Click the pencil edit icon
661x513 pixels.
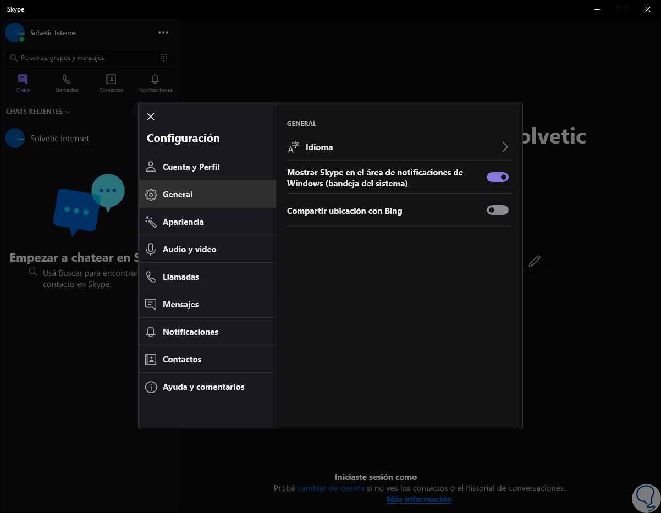(x=534, y=261)
